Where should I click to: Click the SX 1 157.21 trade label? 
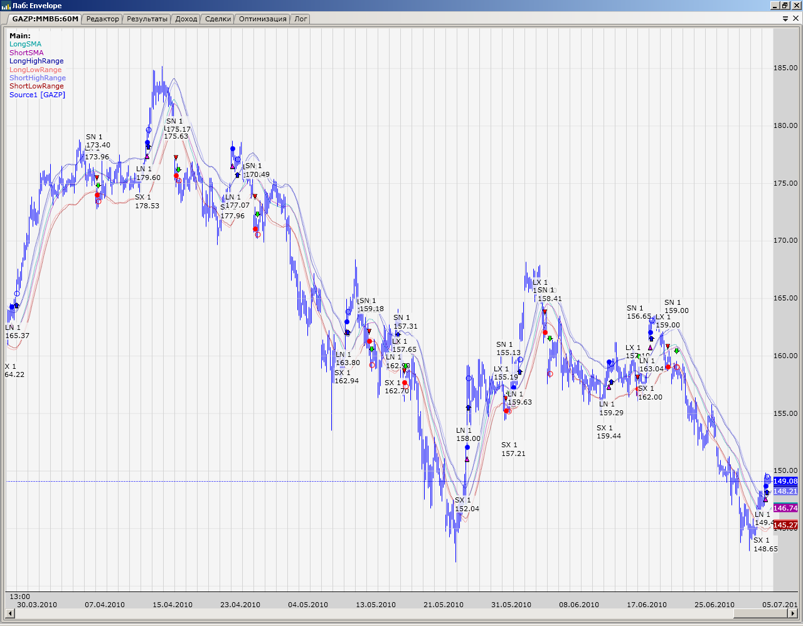(514, 449)
